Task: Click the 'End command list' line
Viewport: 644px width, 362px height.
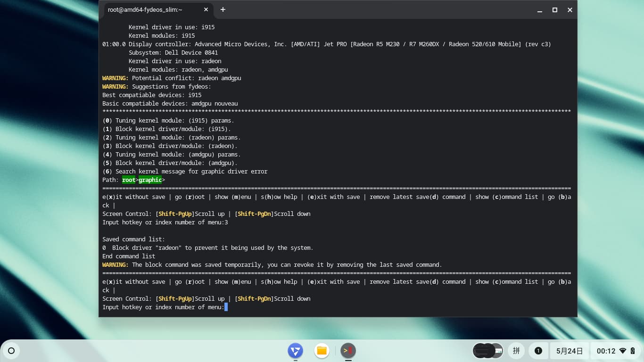Action: (x=129, y=256)
